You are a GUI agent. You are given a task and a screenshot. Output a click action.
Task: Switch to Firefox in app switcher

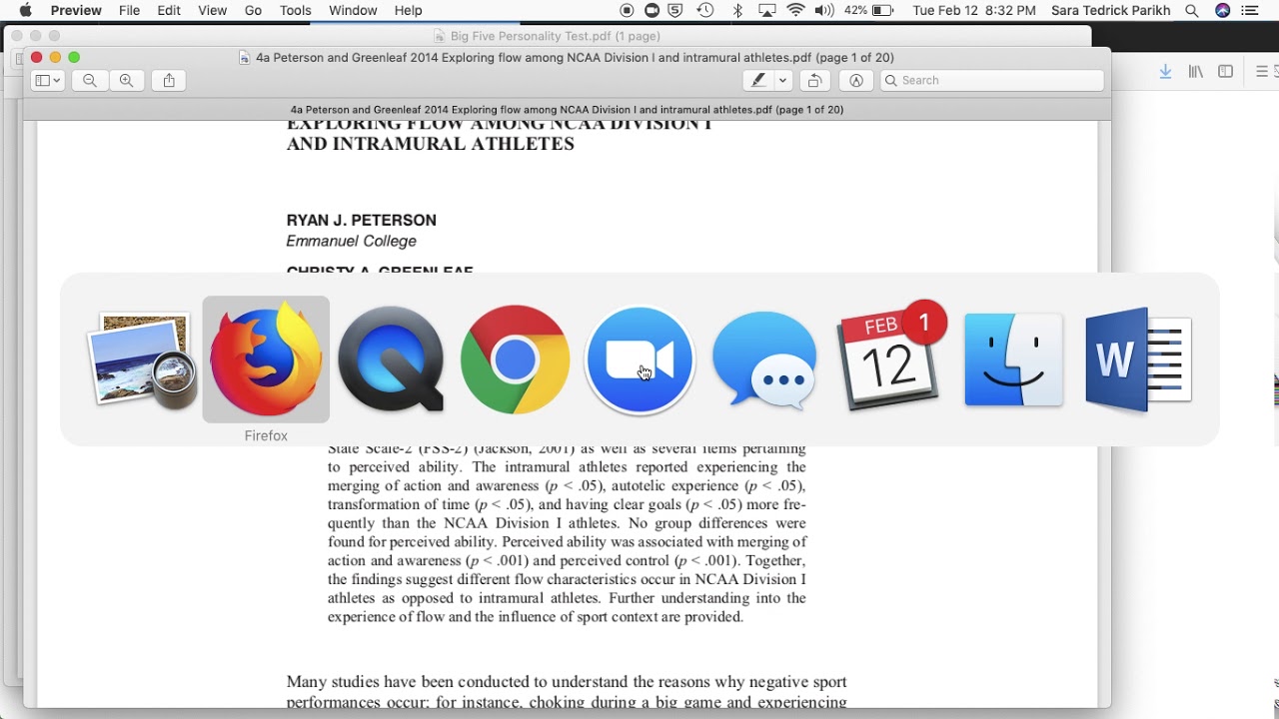(x=266, y=359)
